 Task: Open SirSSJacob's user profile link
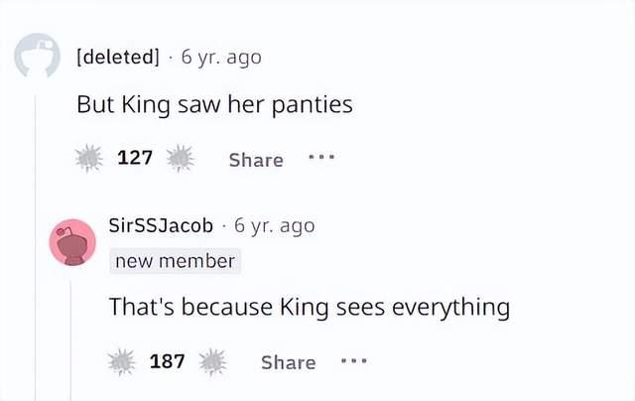pos(161,225)
